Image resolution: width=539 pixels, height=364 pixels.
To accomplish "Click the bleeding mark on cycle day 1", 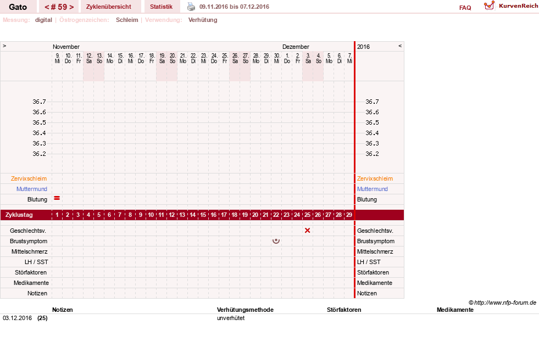I will [57, 198].
